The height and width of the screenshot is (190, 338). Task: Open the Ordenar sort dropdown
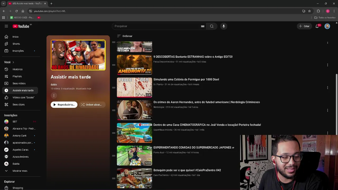125,36
